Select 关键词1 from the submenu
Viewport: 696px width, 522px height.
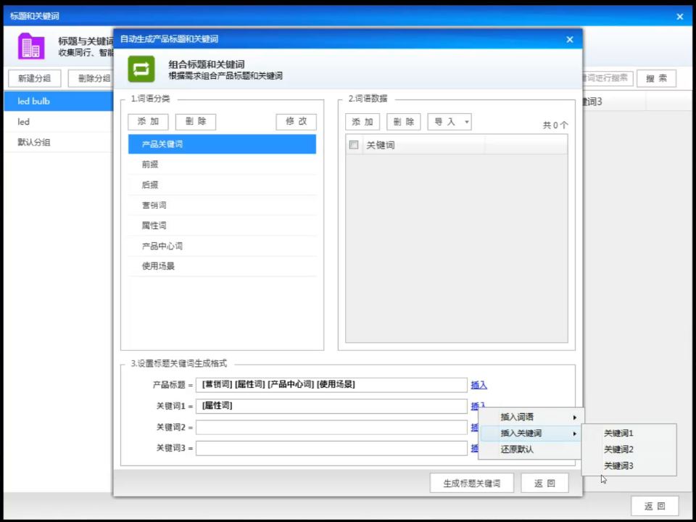click(x=629, y=434)
